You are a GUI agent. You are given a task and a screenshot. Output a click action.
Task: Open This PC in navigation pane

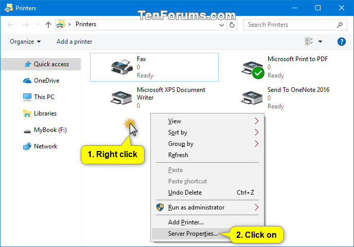tap(41, 97)
